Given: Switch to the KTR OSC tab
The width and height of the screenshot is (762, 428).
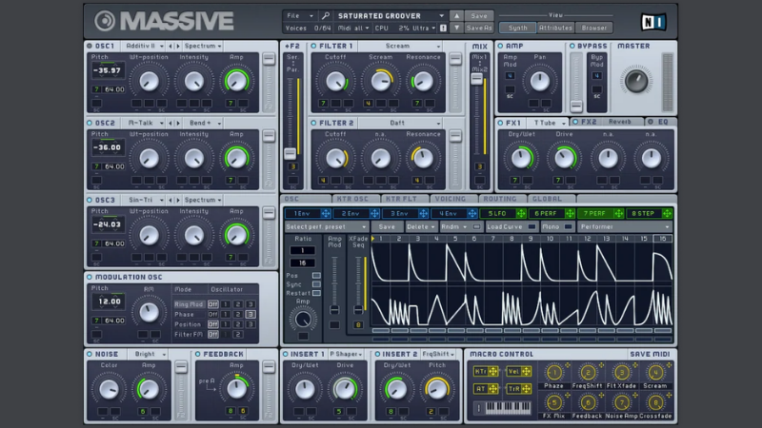Looking at the screenshot, I should [354, 199].
